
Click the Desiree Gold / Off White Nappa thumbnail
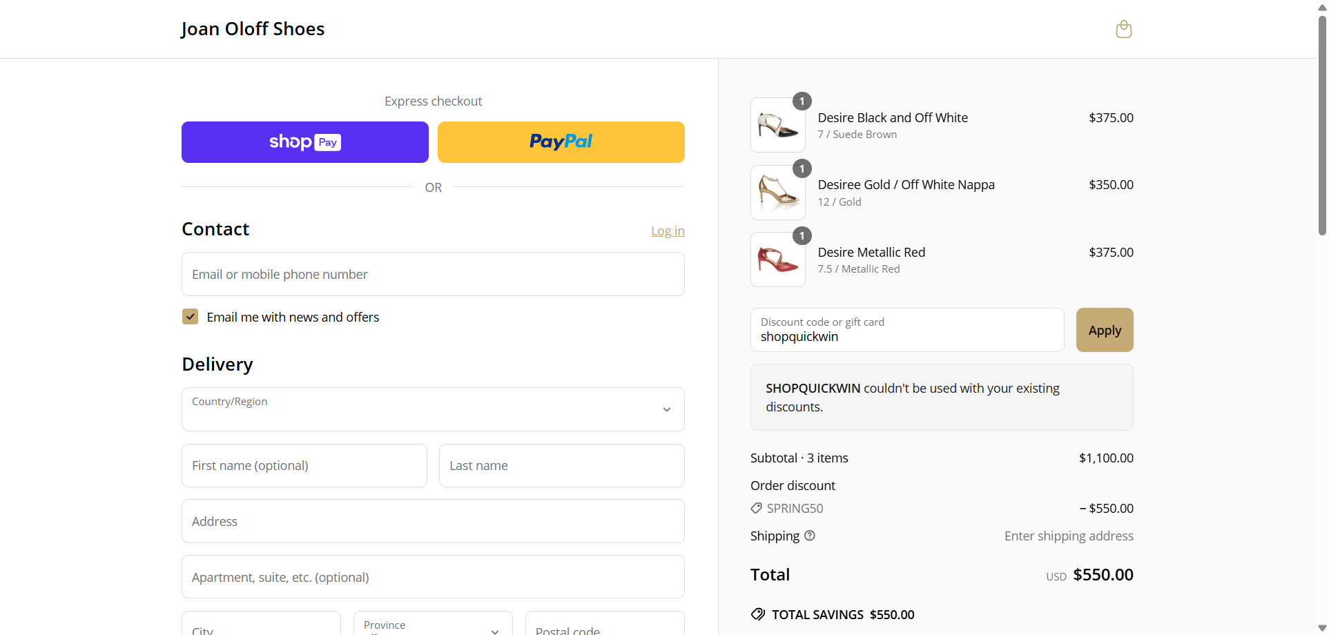coord(778,193)
